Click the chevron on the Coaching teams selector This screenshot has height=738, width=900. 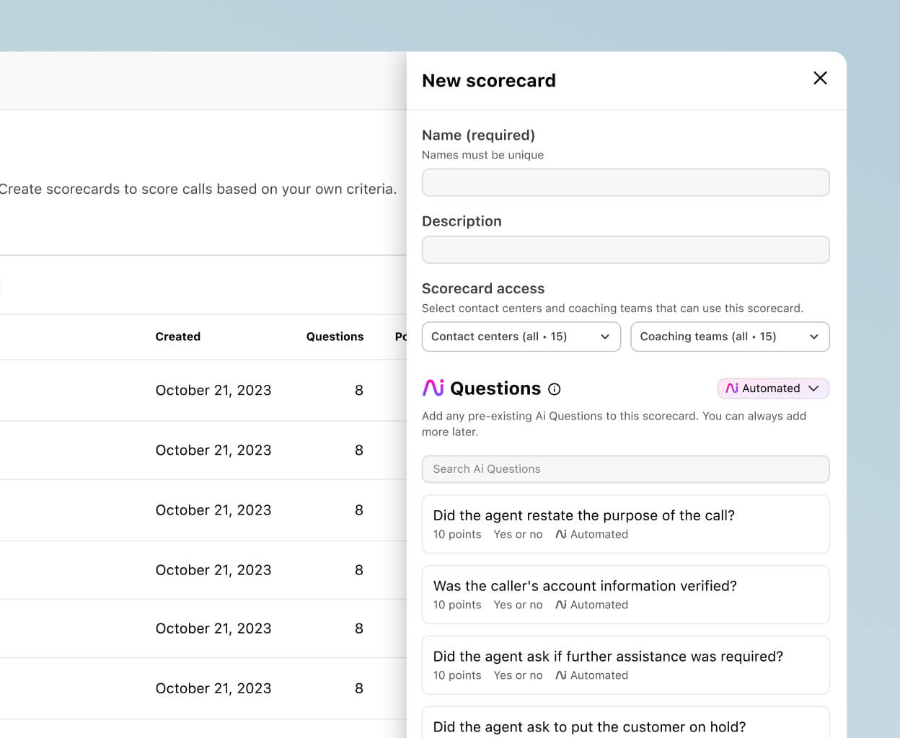click(x=814, y=337)
